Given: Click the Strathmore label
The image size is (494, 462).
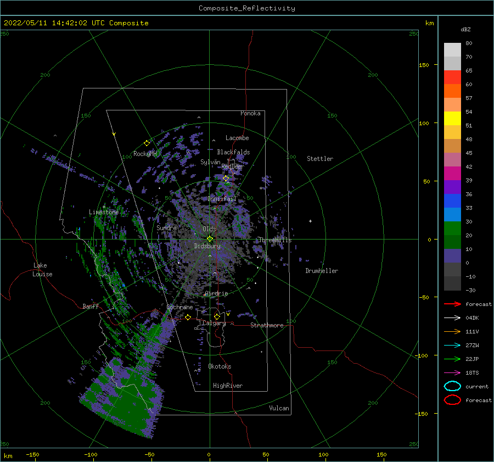Looking at the screenshot, I should click(267, 325).
